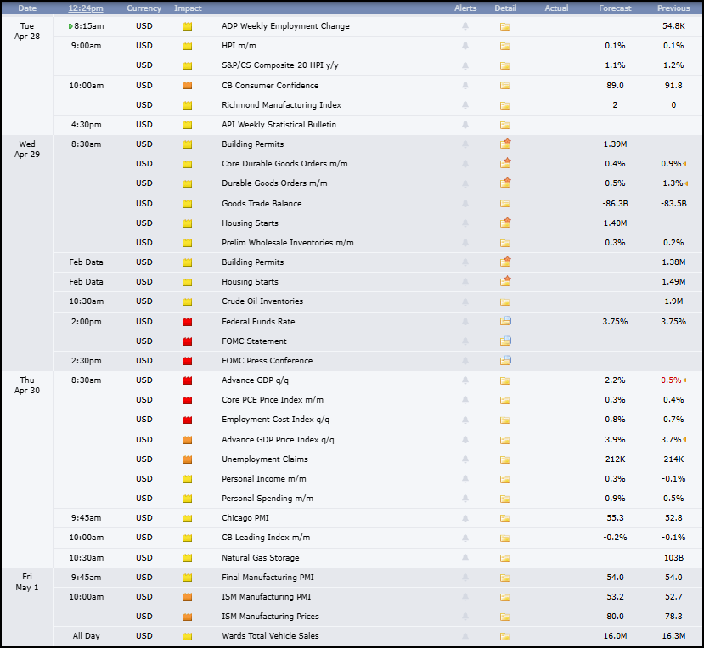Image resolution: width=704 pixels, height=648 pixels.
Task: Select the 212K Unemployment Claims forecast
Action: click(615, 459)
